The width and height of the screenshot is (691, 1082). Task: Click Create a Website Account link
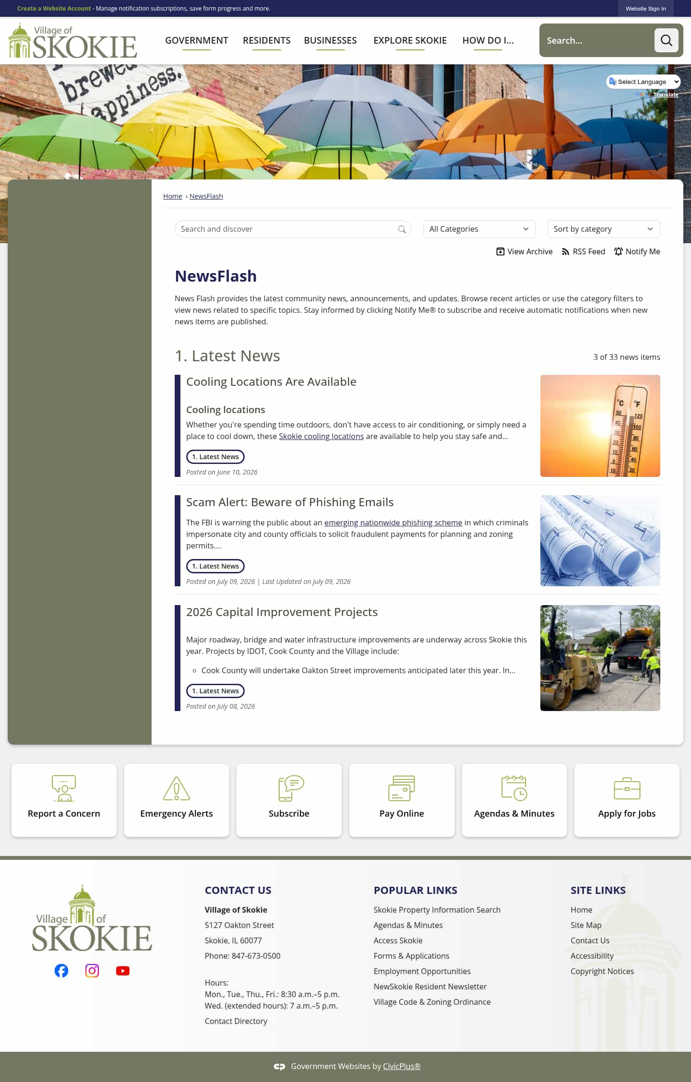tap(54, 9)
